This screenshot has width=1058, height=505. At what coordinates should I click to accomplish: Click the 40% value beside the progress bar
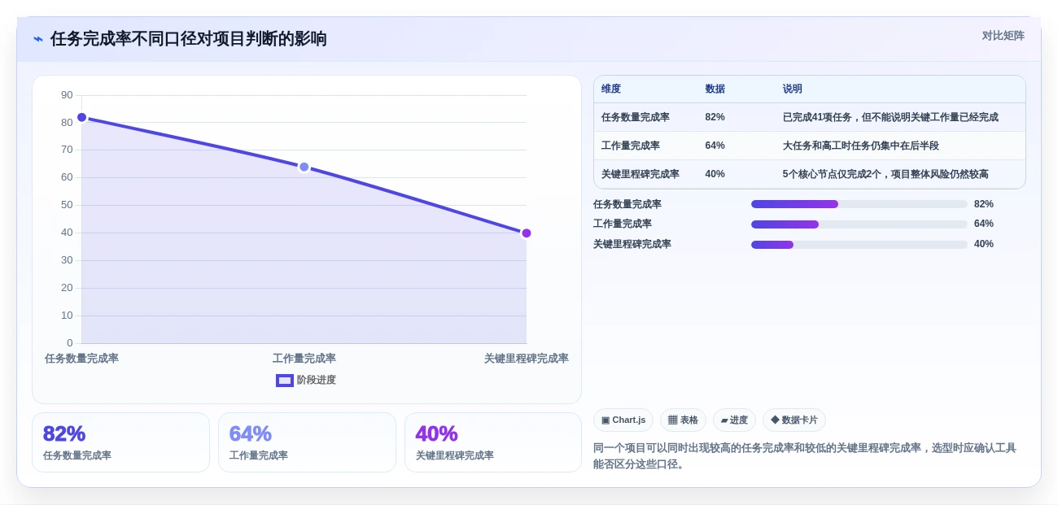tap(984, 244)
